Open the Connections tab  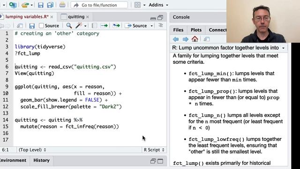pyautogui.click(x=217, y=30)
